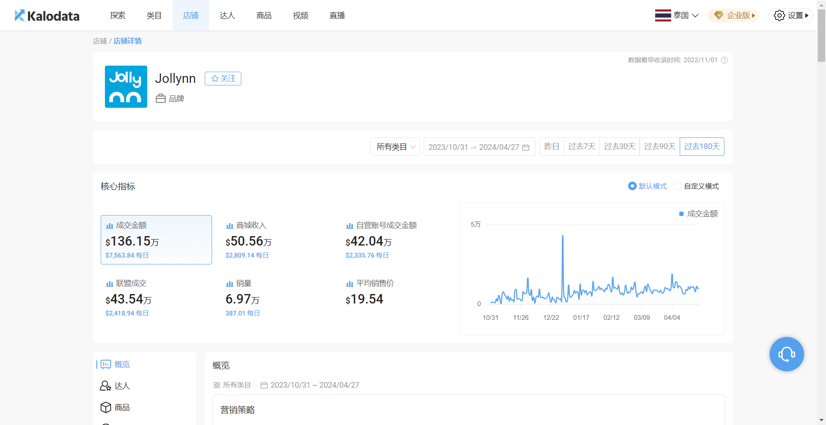Open the 所有类目 category dropdown
Screen dimensions: 826x425
click(395, 147)
